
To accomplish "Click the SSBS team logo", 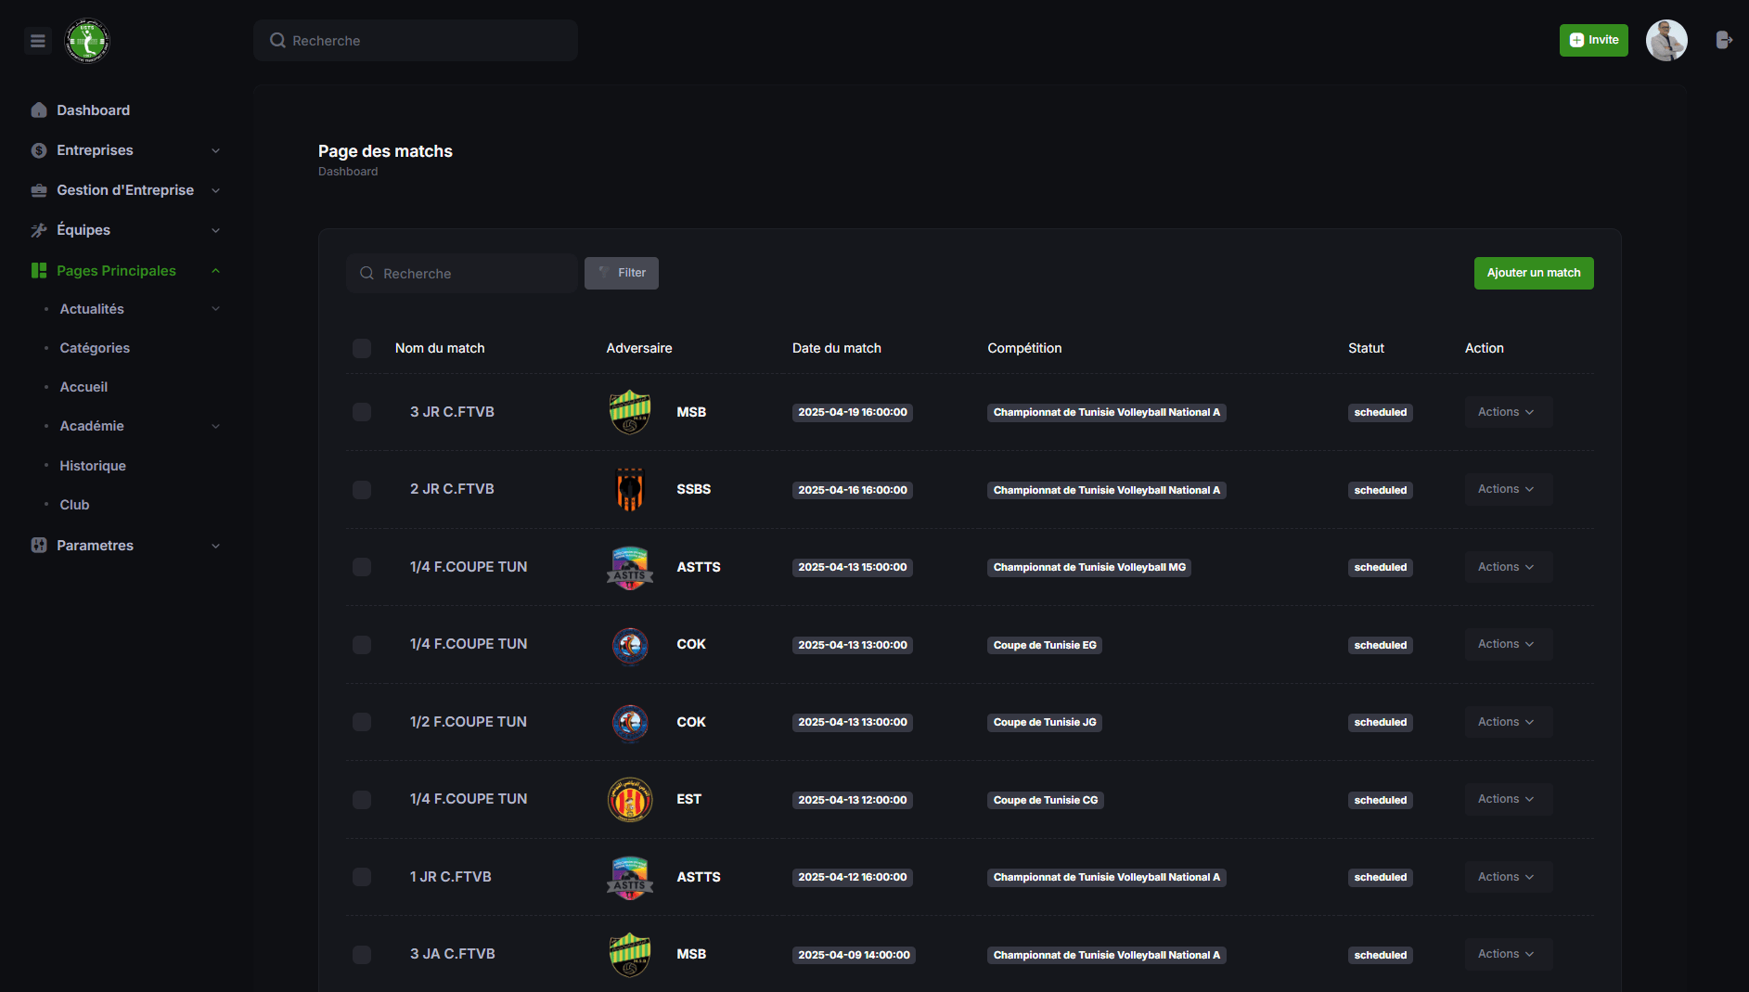I will tap(630, 489).
